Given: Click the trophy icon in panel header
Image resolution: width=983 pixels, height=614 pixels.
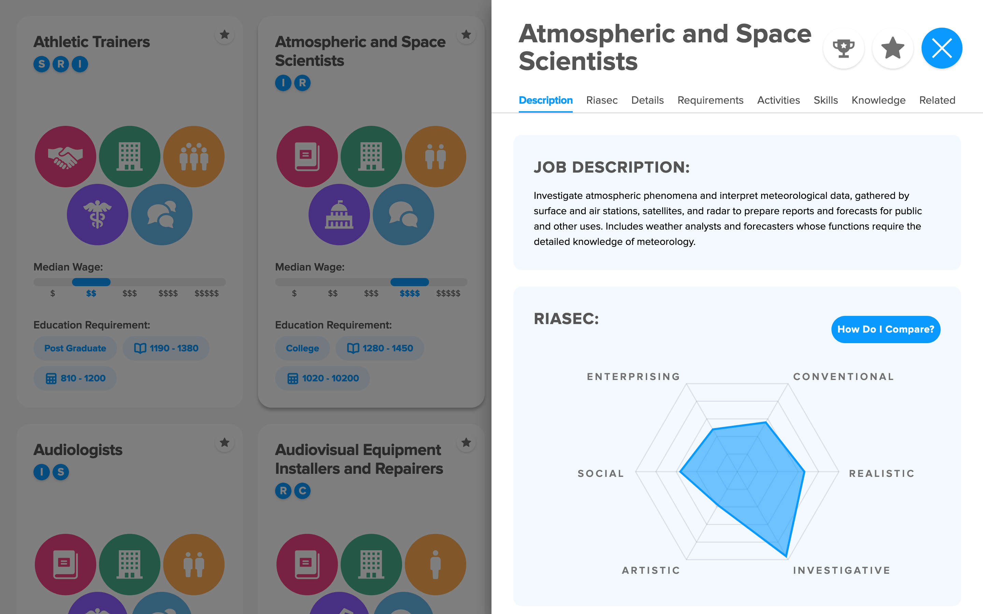Looking at the screenshot, I should click(x=843, y=48).
